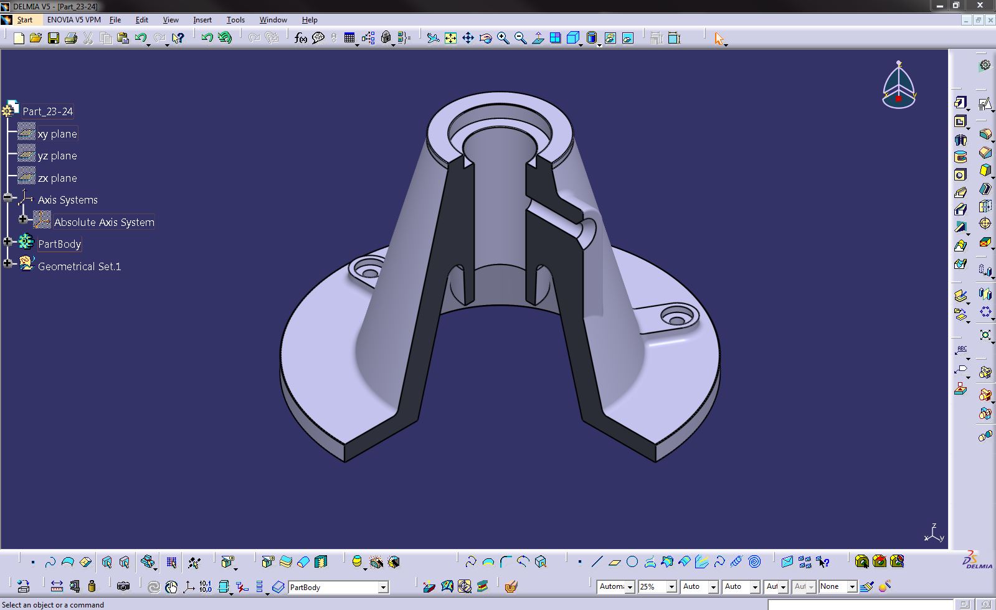
Task: Open the None dropdown
Action: (x=851, y=586)
